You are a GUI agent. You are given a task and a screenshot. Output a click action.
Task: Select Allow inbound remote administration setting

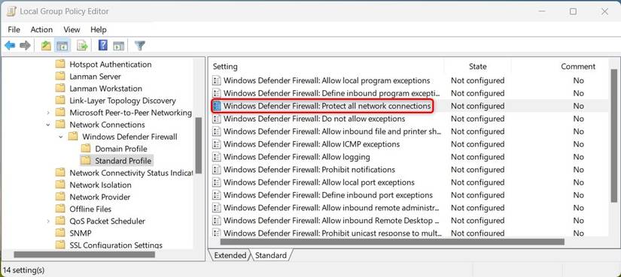[331, 208]
